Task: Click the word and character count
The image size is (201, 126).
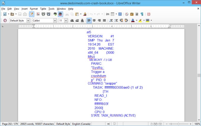Action: coord(37,124)
